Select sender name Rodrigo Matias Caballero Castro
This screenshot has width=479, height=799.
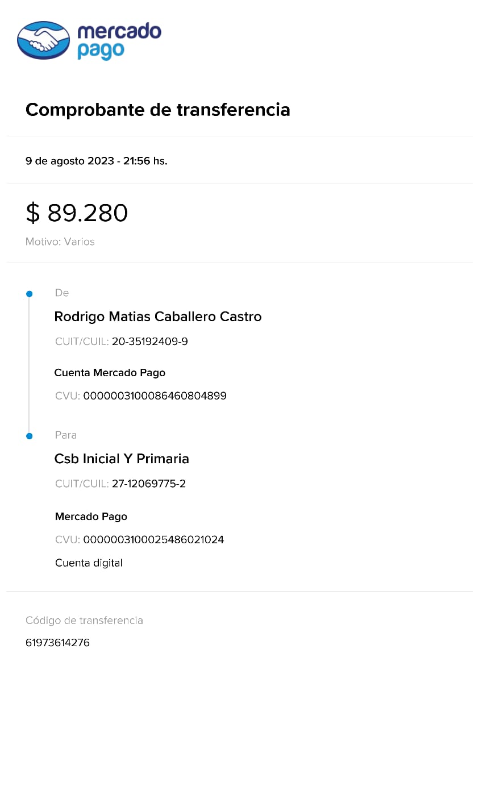click(157, 317)
